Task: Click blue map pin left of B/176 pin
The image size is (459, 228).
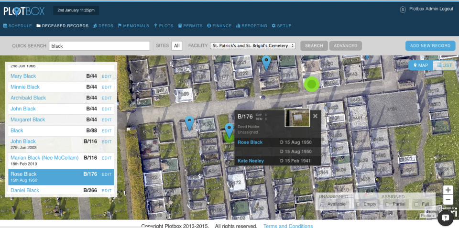Action: pos(189,123)
